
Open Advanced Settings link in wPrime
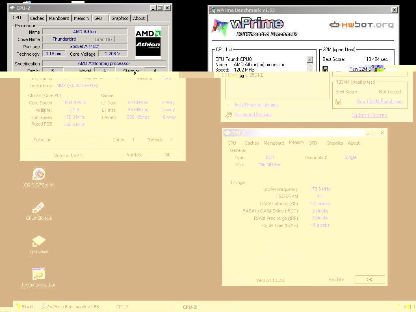coord(253,115)
